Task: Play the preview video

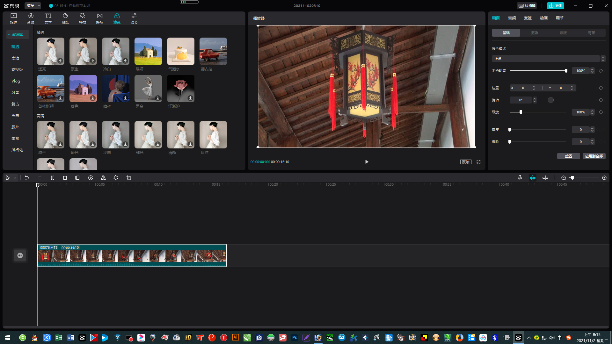Action: point(367,162)
